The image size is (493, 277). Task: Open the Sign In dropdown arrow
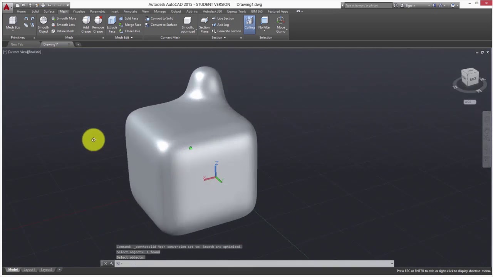[x=429, y=5]
